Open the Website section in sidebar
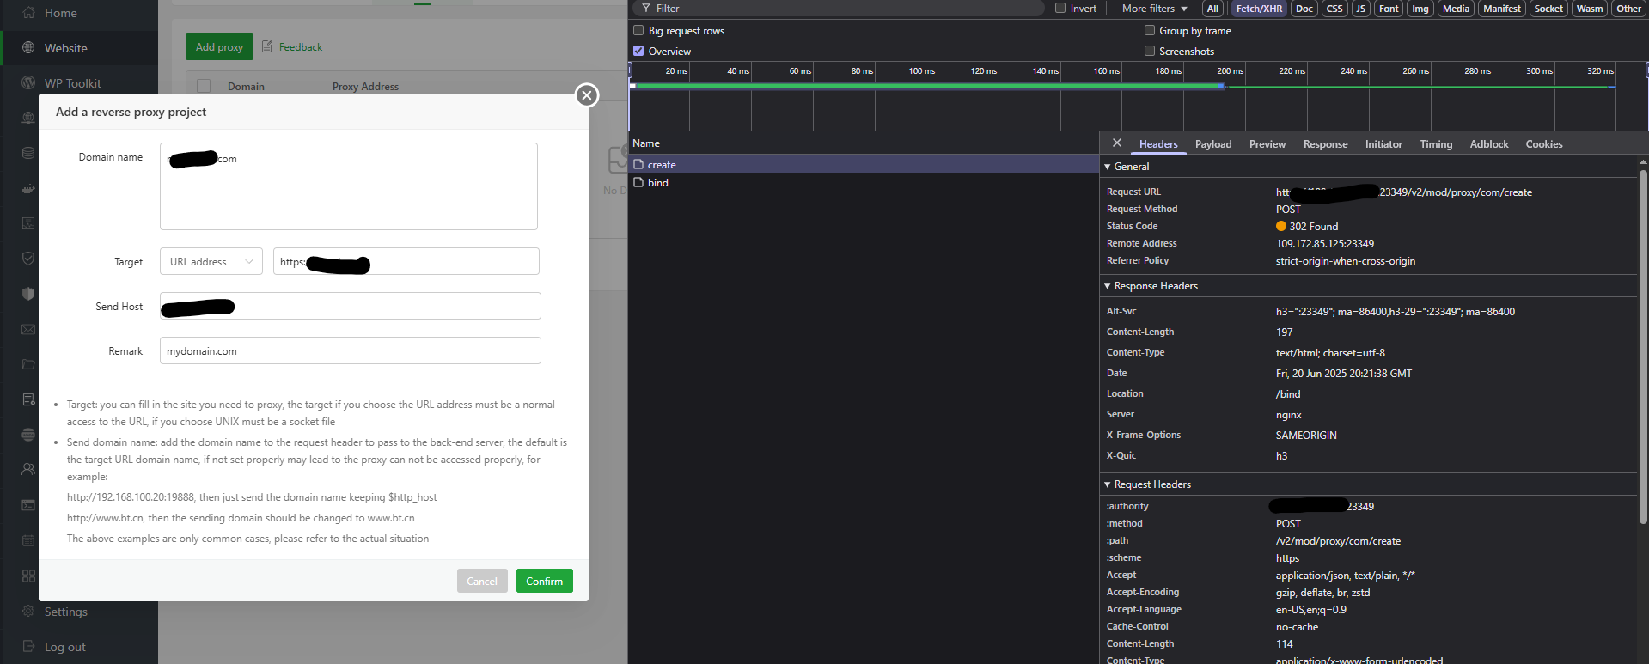1649x664 pixels. (x=66, y=48)
